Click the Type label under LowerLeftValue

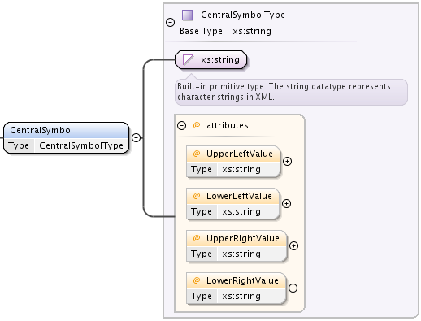[x=202, y=212]
